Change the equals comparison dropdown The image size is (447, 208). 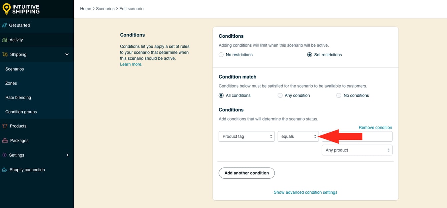[x=298, y=136]
